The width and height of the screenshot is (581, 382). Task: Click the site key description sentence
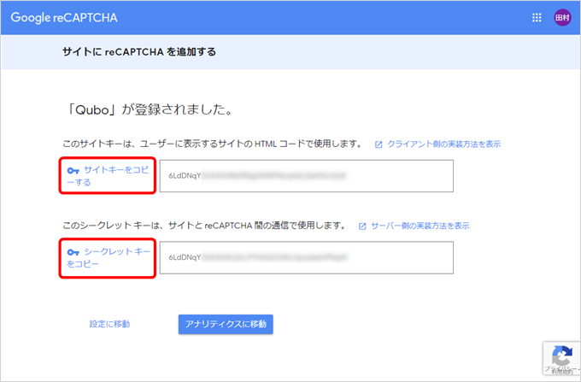click(213, 144)
